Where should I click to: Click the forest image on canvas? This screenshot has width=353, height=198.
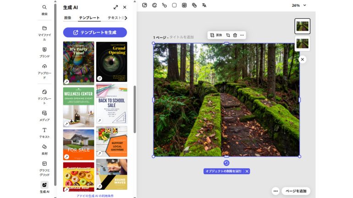(226, 100)
